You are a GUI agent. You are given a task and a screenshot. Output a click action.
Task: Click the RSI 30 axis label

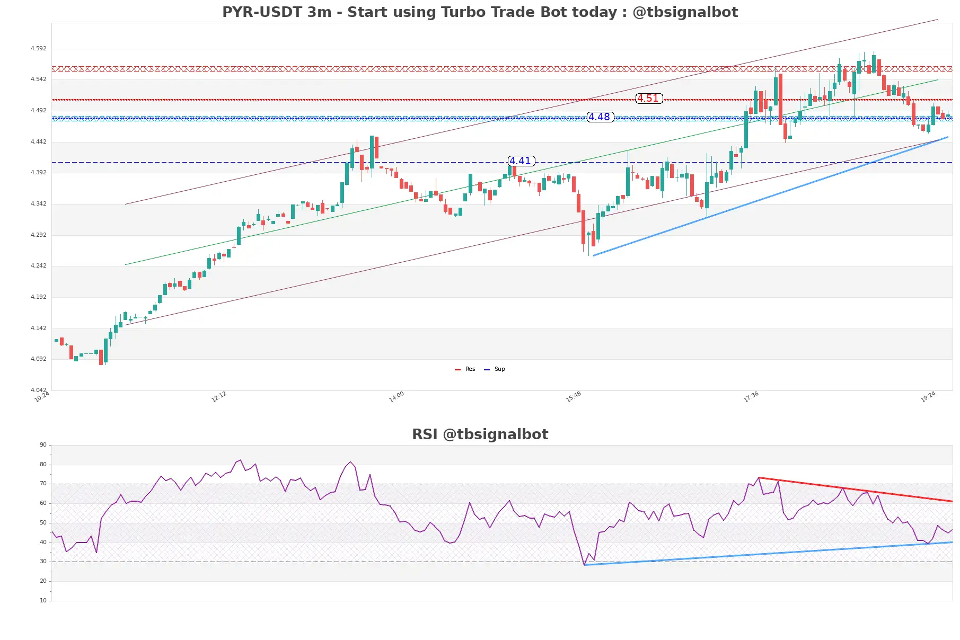[43, 562]
